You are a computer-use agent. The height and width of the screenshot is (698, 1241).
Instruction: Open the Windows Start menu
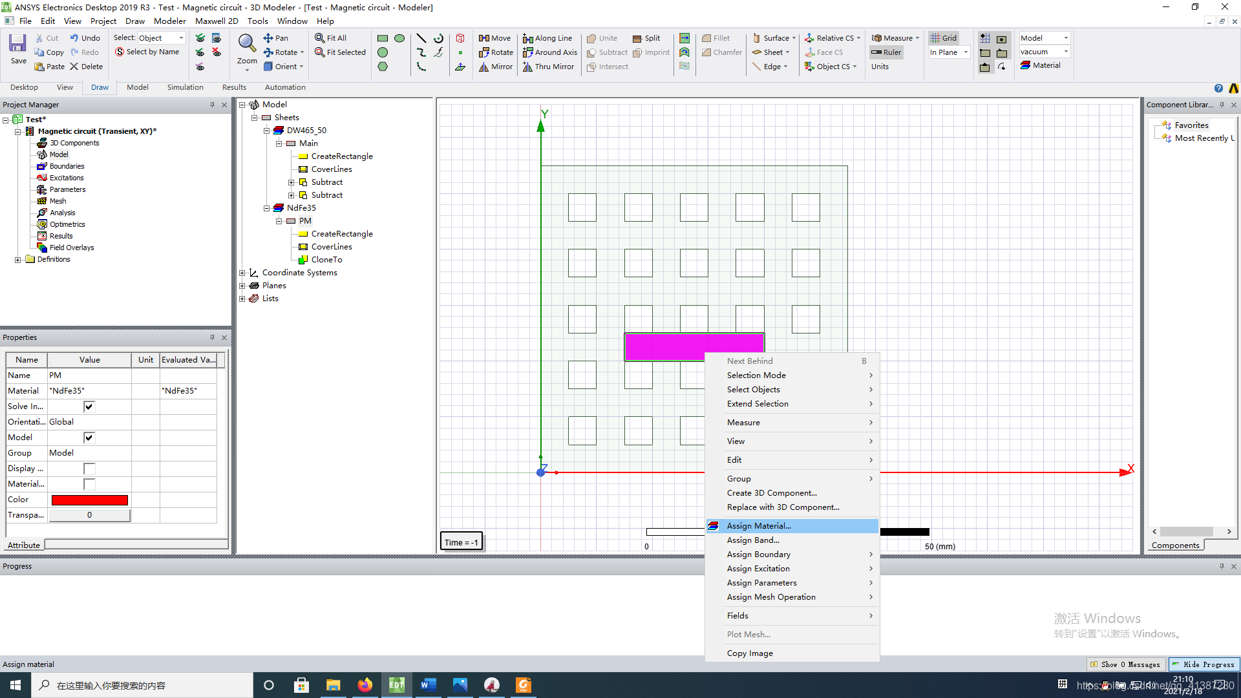pos(16,685)
